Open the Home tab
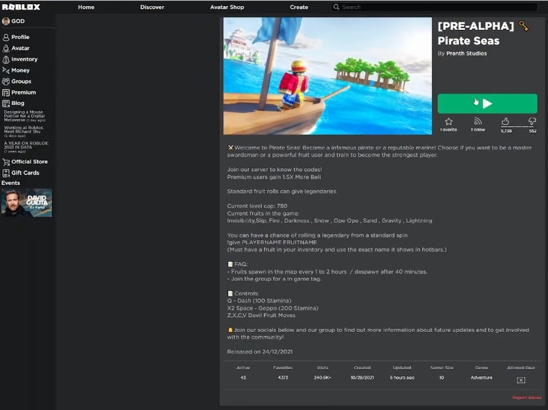Screen dimensions: 548x410 86,7
